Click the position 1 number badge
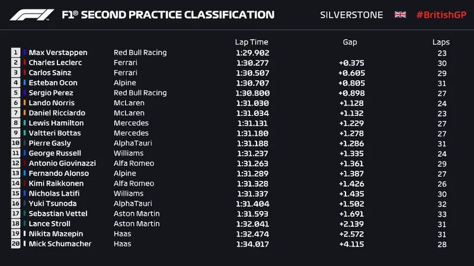The height and width of the screenshot is (266, 474). coord(15,53)
